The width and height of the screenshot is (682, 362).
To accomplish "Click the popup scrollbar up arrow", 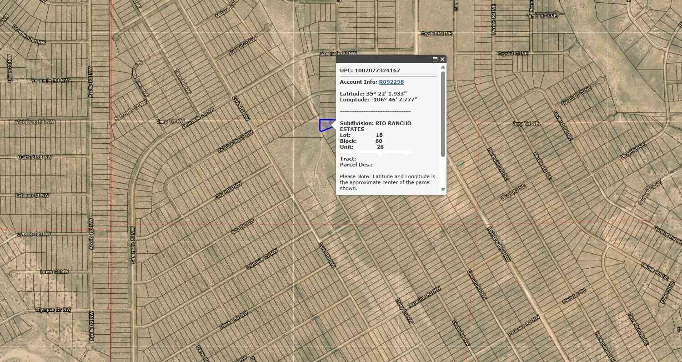I will [x=443, y=67].
